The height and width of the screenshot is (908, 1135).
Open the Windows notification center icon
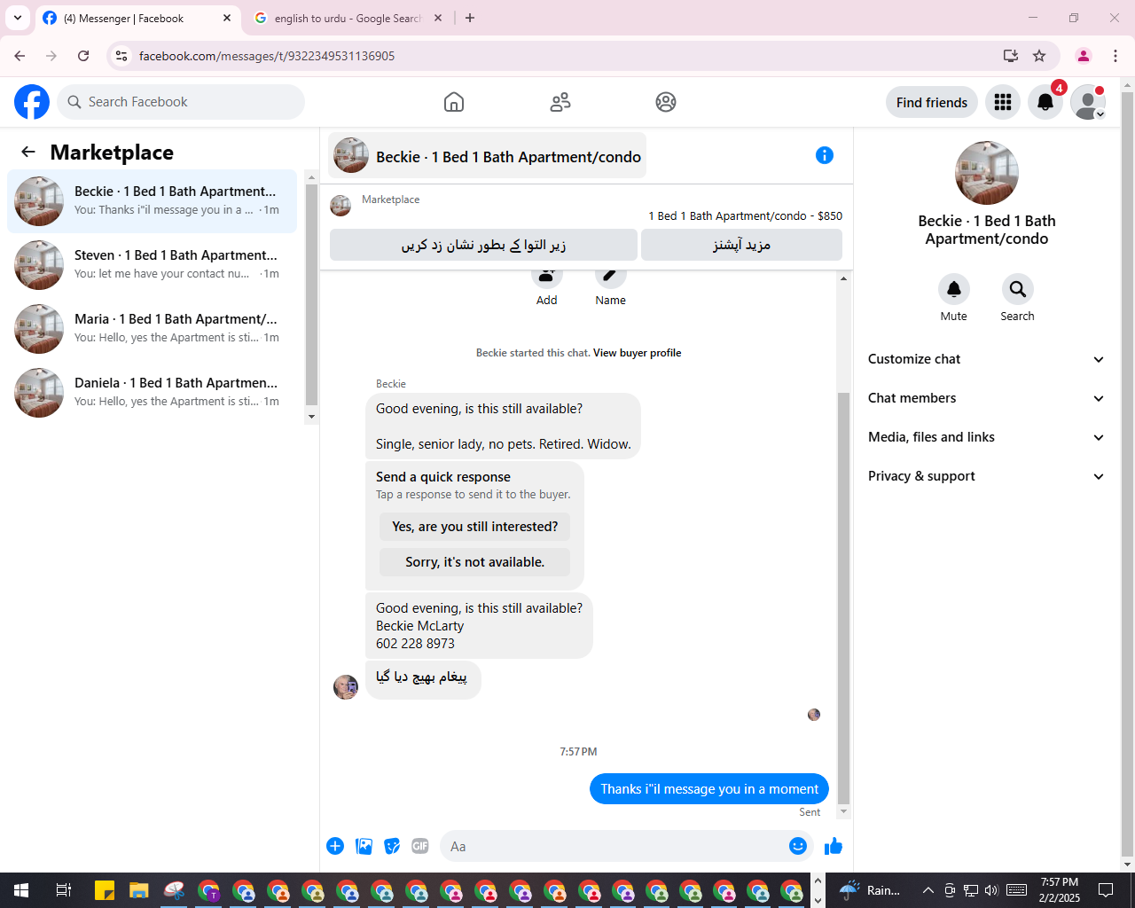click(1106, 890)
